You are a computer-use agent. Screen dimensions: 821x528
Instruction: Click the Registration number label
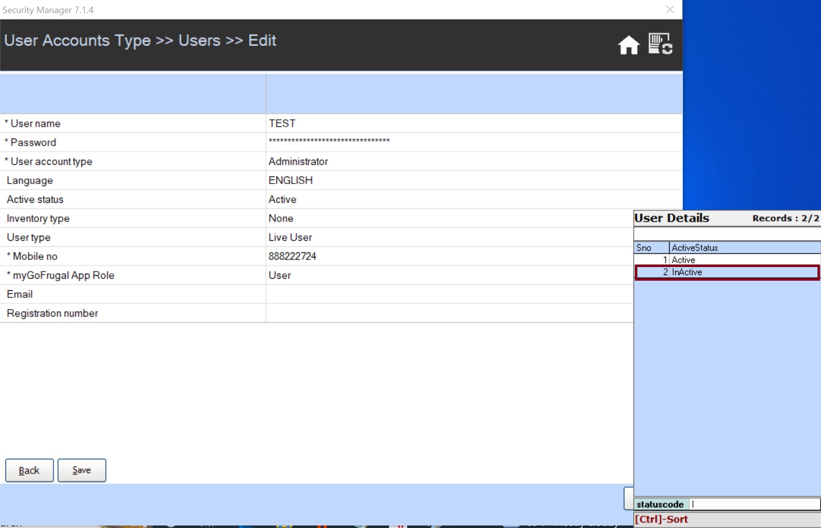(53, 313)
